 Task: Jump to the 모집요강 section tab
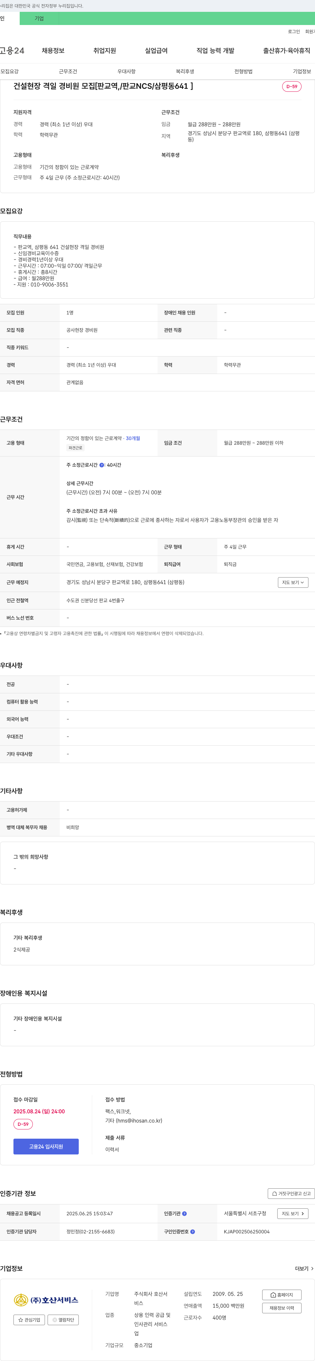tap(10, 71)
